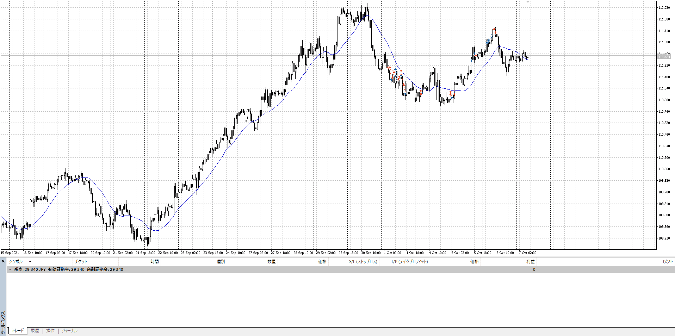Click the chart shift triangle marker

pyautogui.click(x=528, y=2)
